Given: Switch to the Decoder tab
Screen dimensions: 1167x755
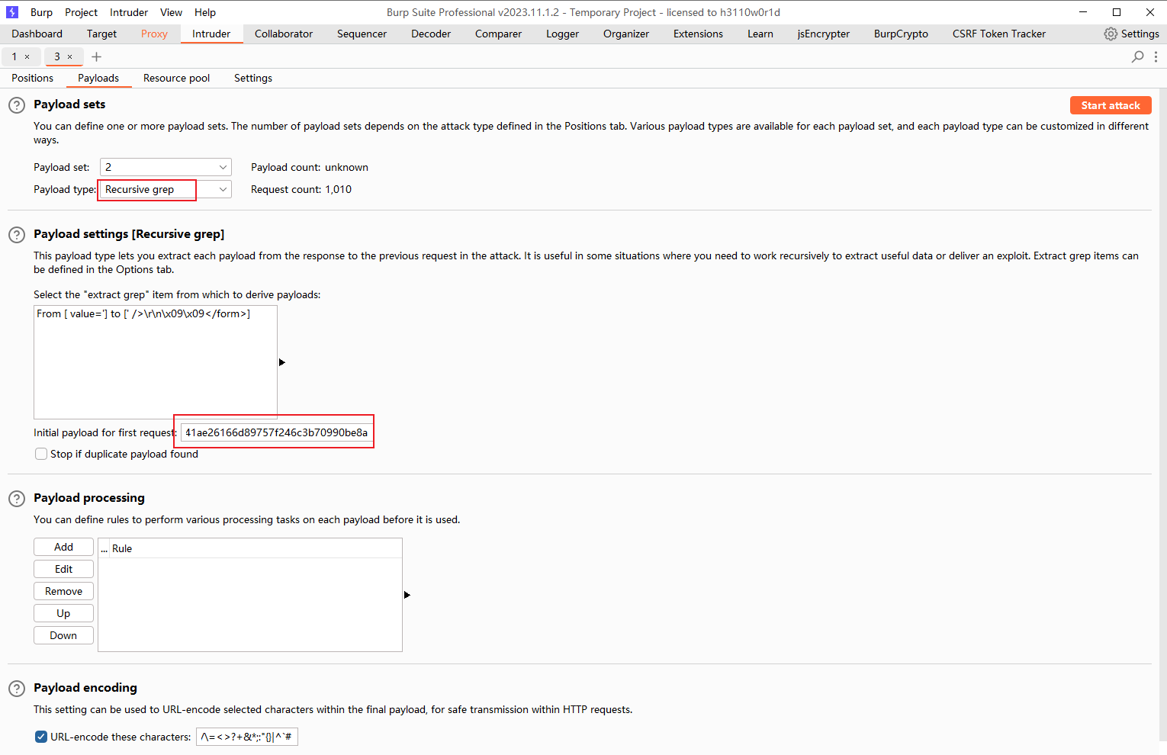Looking at the screenshot, I should [431, 34].
